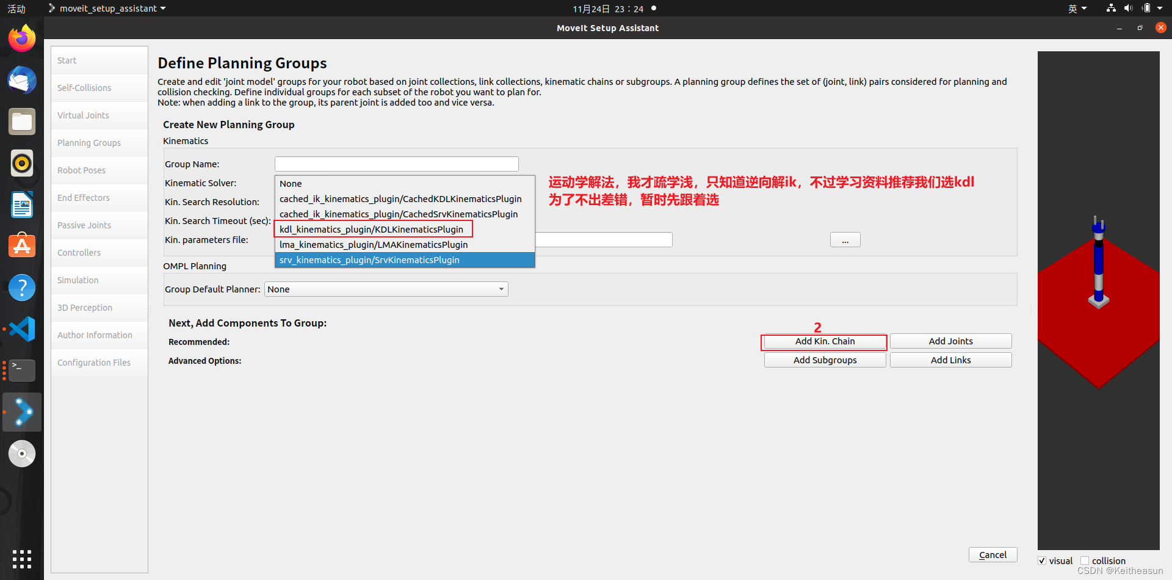Go to the Start step
Image resolution: width=1172 pixels, height=580 pixels.
tap(99, 60)
